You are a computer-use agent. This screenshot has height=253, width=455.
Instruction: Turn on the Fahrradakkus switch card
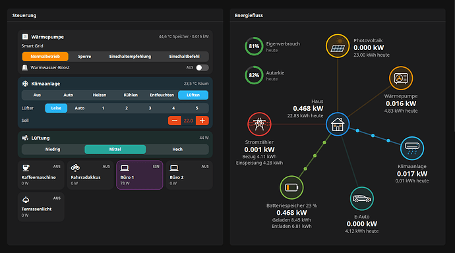(90, 175)
